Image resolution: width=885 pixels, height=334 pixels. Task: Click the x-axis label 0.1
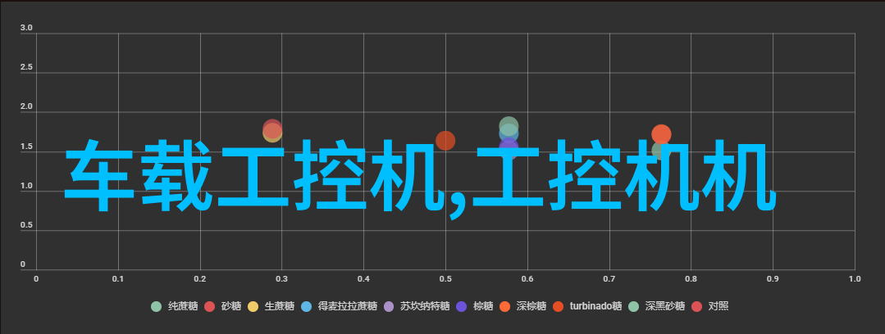coord(118,279)
